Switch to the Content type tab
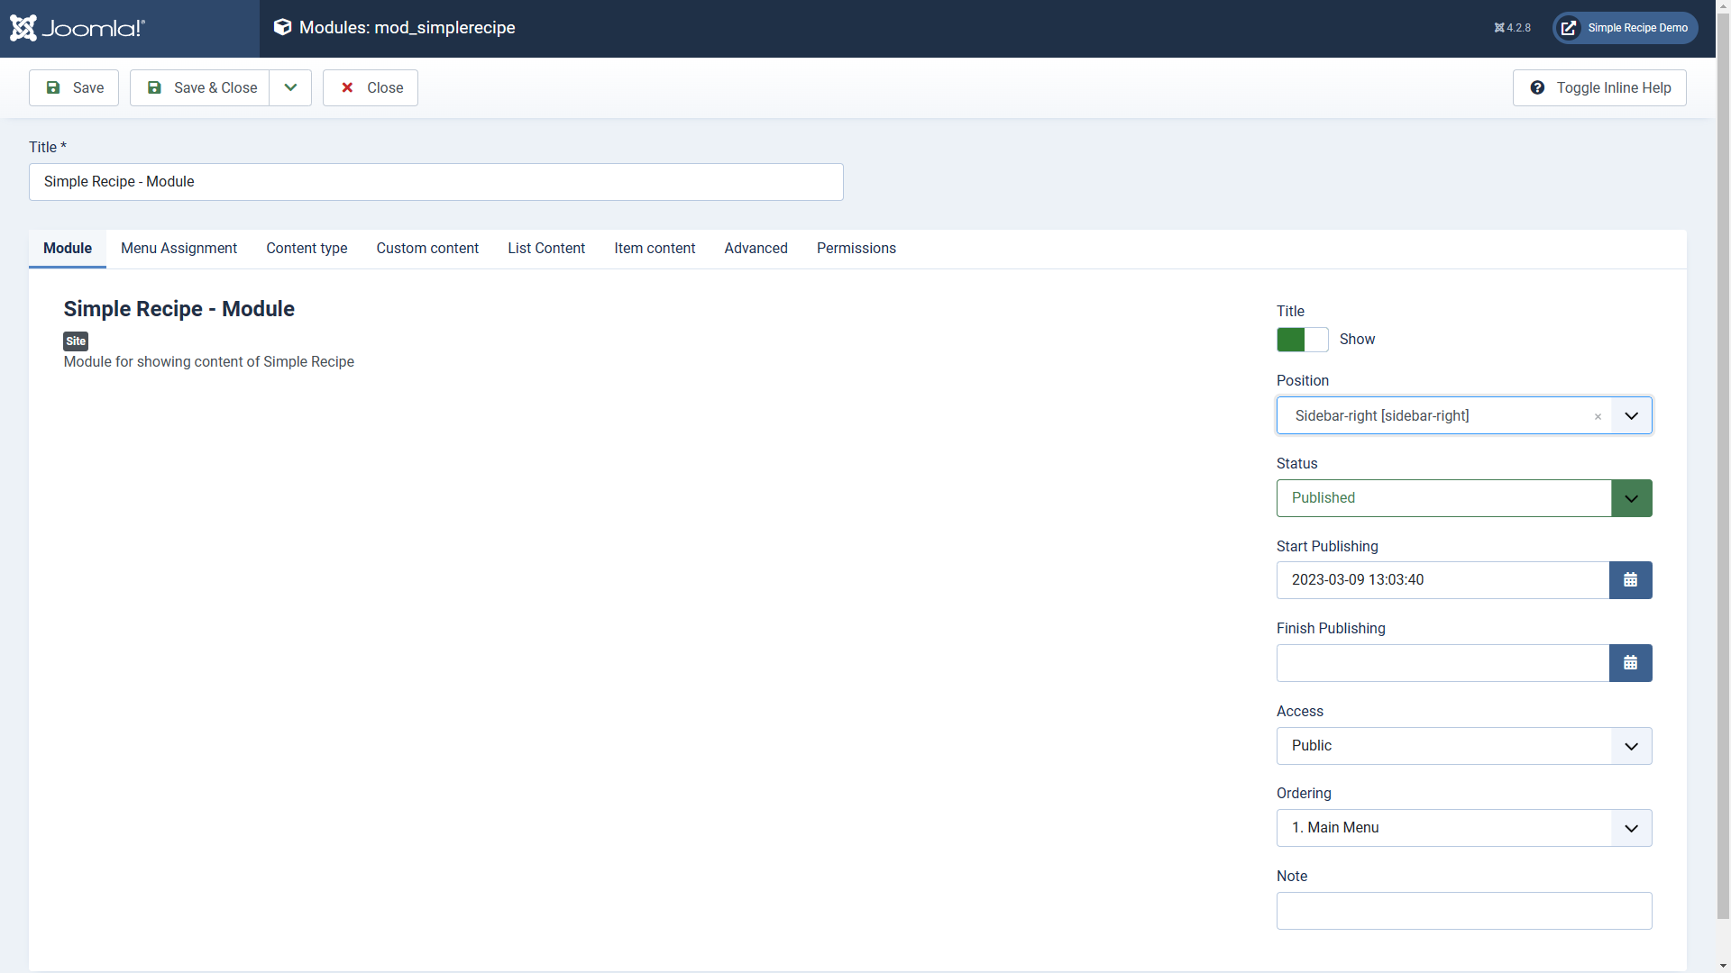 (x=307, y=249)
